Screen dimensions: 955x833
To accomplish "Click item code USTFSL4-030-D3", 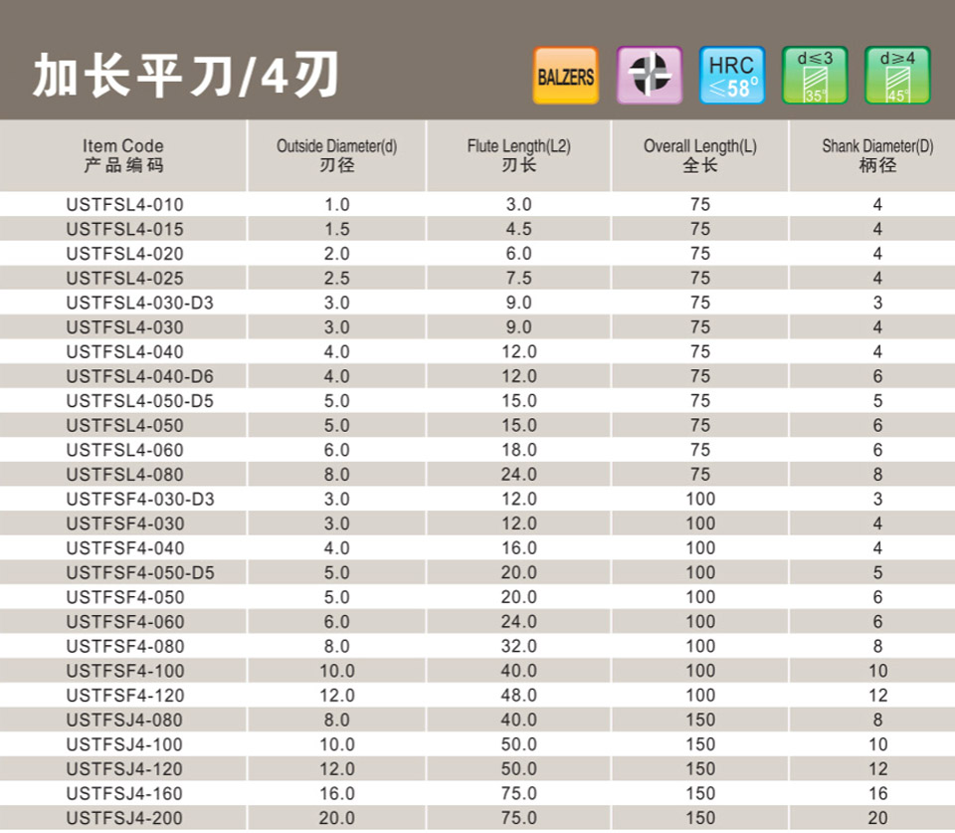I will point(140,303).
